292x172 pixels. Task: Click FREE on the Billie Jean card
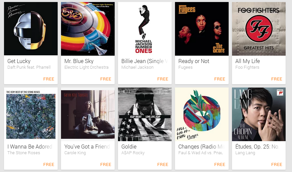pos(163,79)
